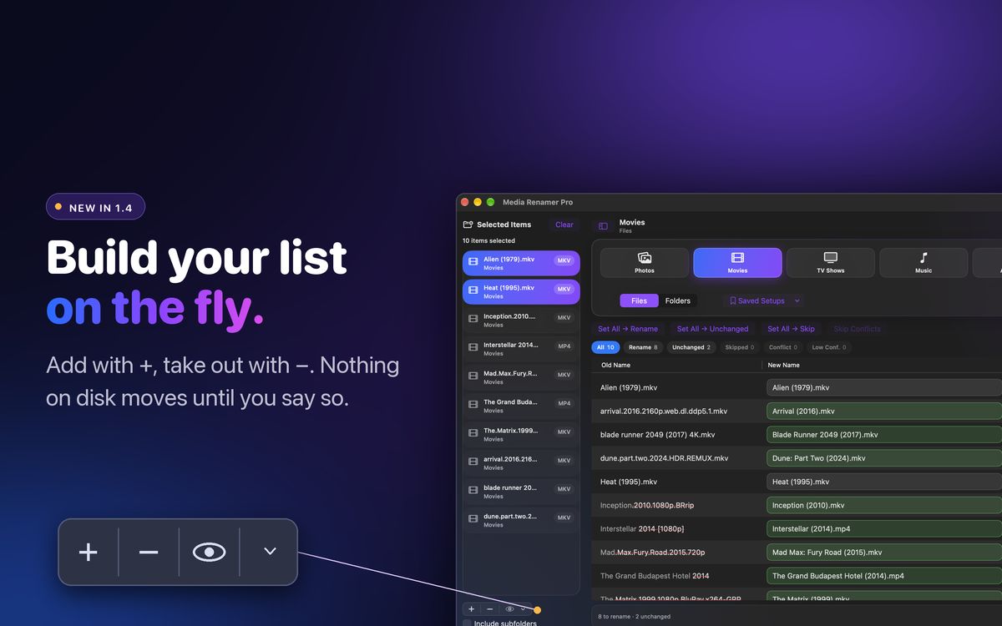Edit the new name field Heat (1995).mkv

pyautogui.click(x=884, y=482)
